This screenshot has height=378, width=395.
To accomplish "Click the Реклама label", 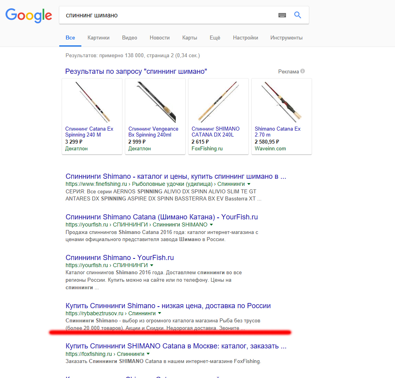I will 288,71.
